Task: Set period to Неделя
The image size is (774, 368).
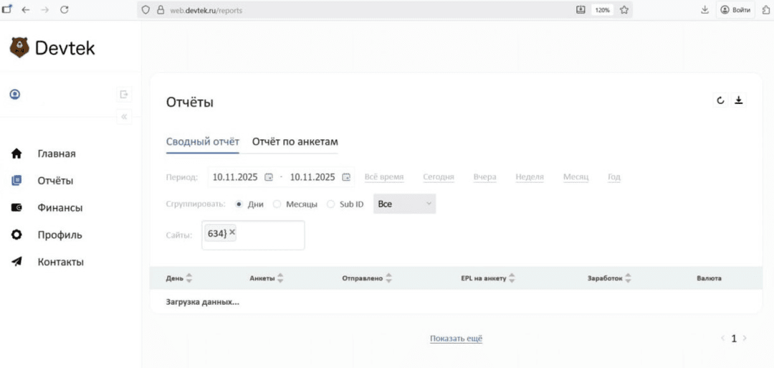Action: [x=530, y=177]
